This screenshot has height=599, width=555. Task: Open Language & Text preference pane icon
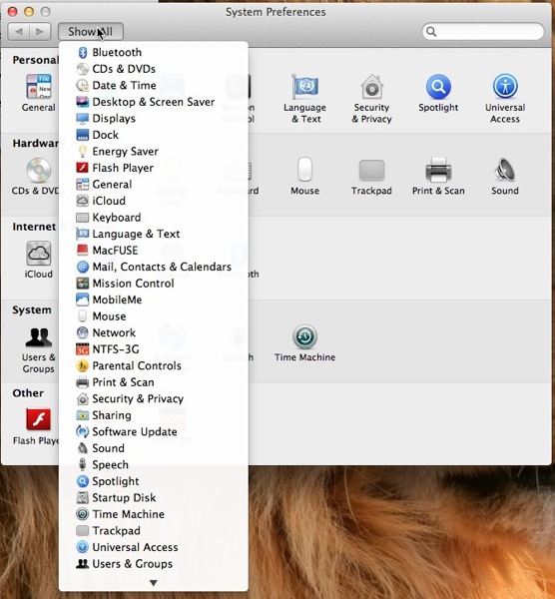pos(304,87)
